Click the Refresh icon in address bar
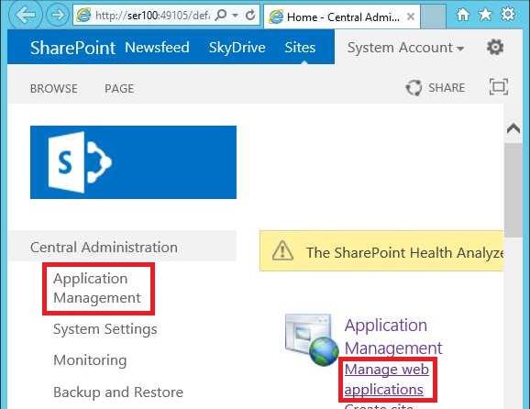 [250, 15]
